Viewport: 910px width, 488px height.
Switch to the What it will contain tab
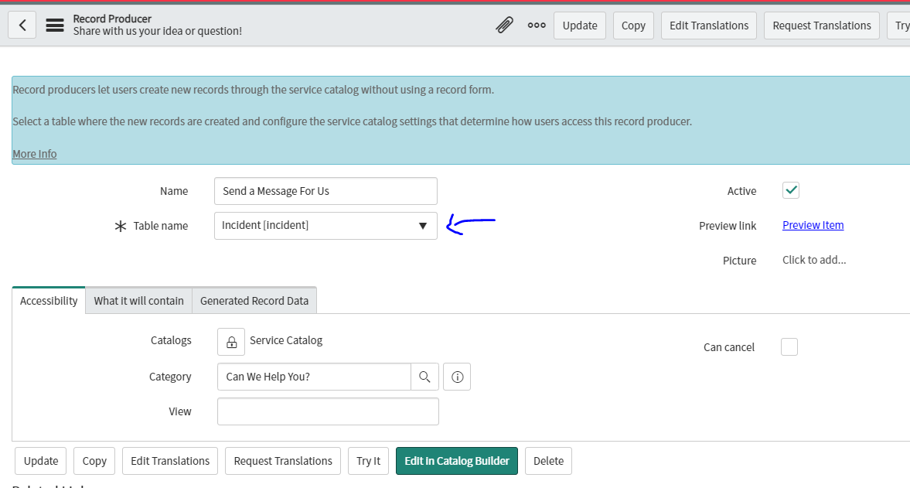coord(138,300)
